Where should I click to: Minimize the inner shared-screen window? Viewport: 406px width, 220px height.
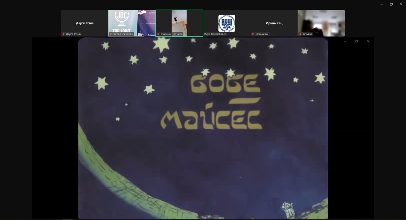345,41
